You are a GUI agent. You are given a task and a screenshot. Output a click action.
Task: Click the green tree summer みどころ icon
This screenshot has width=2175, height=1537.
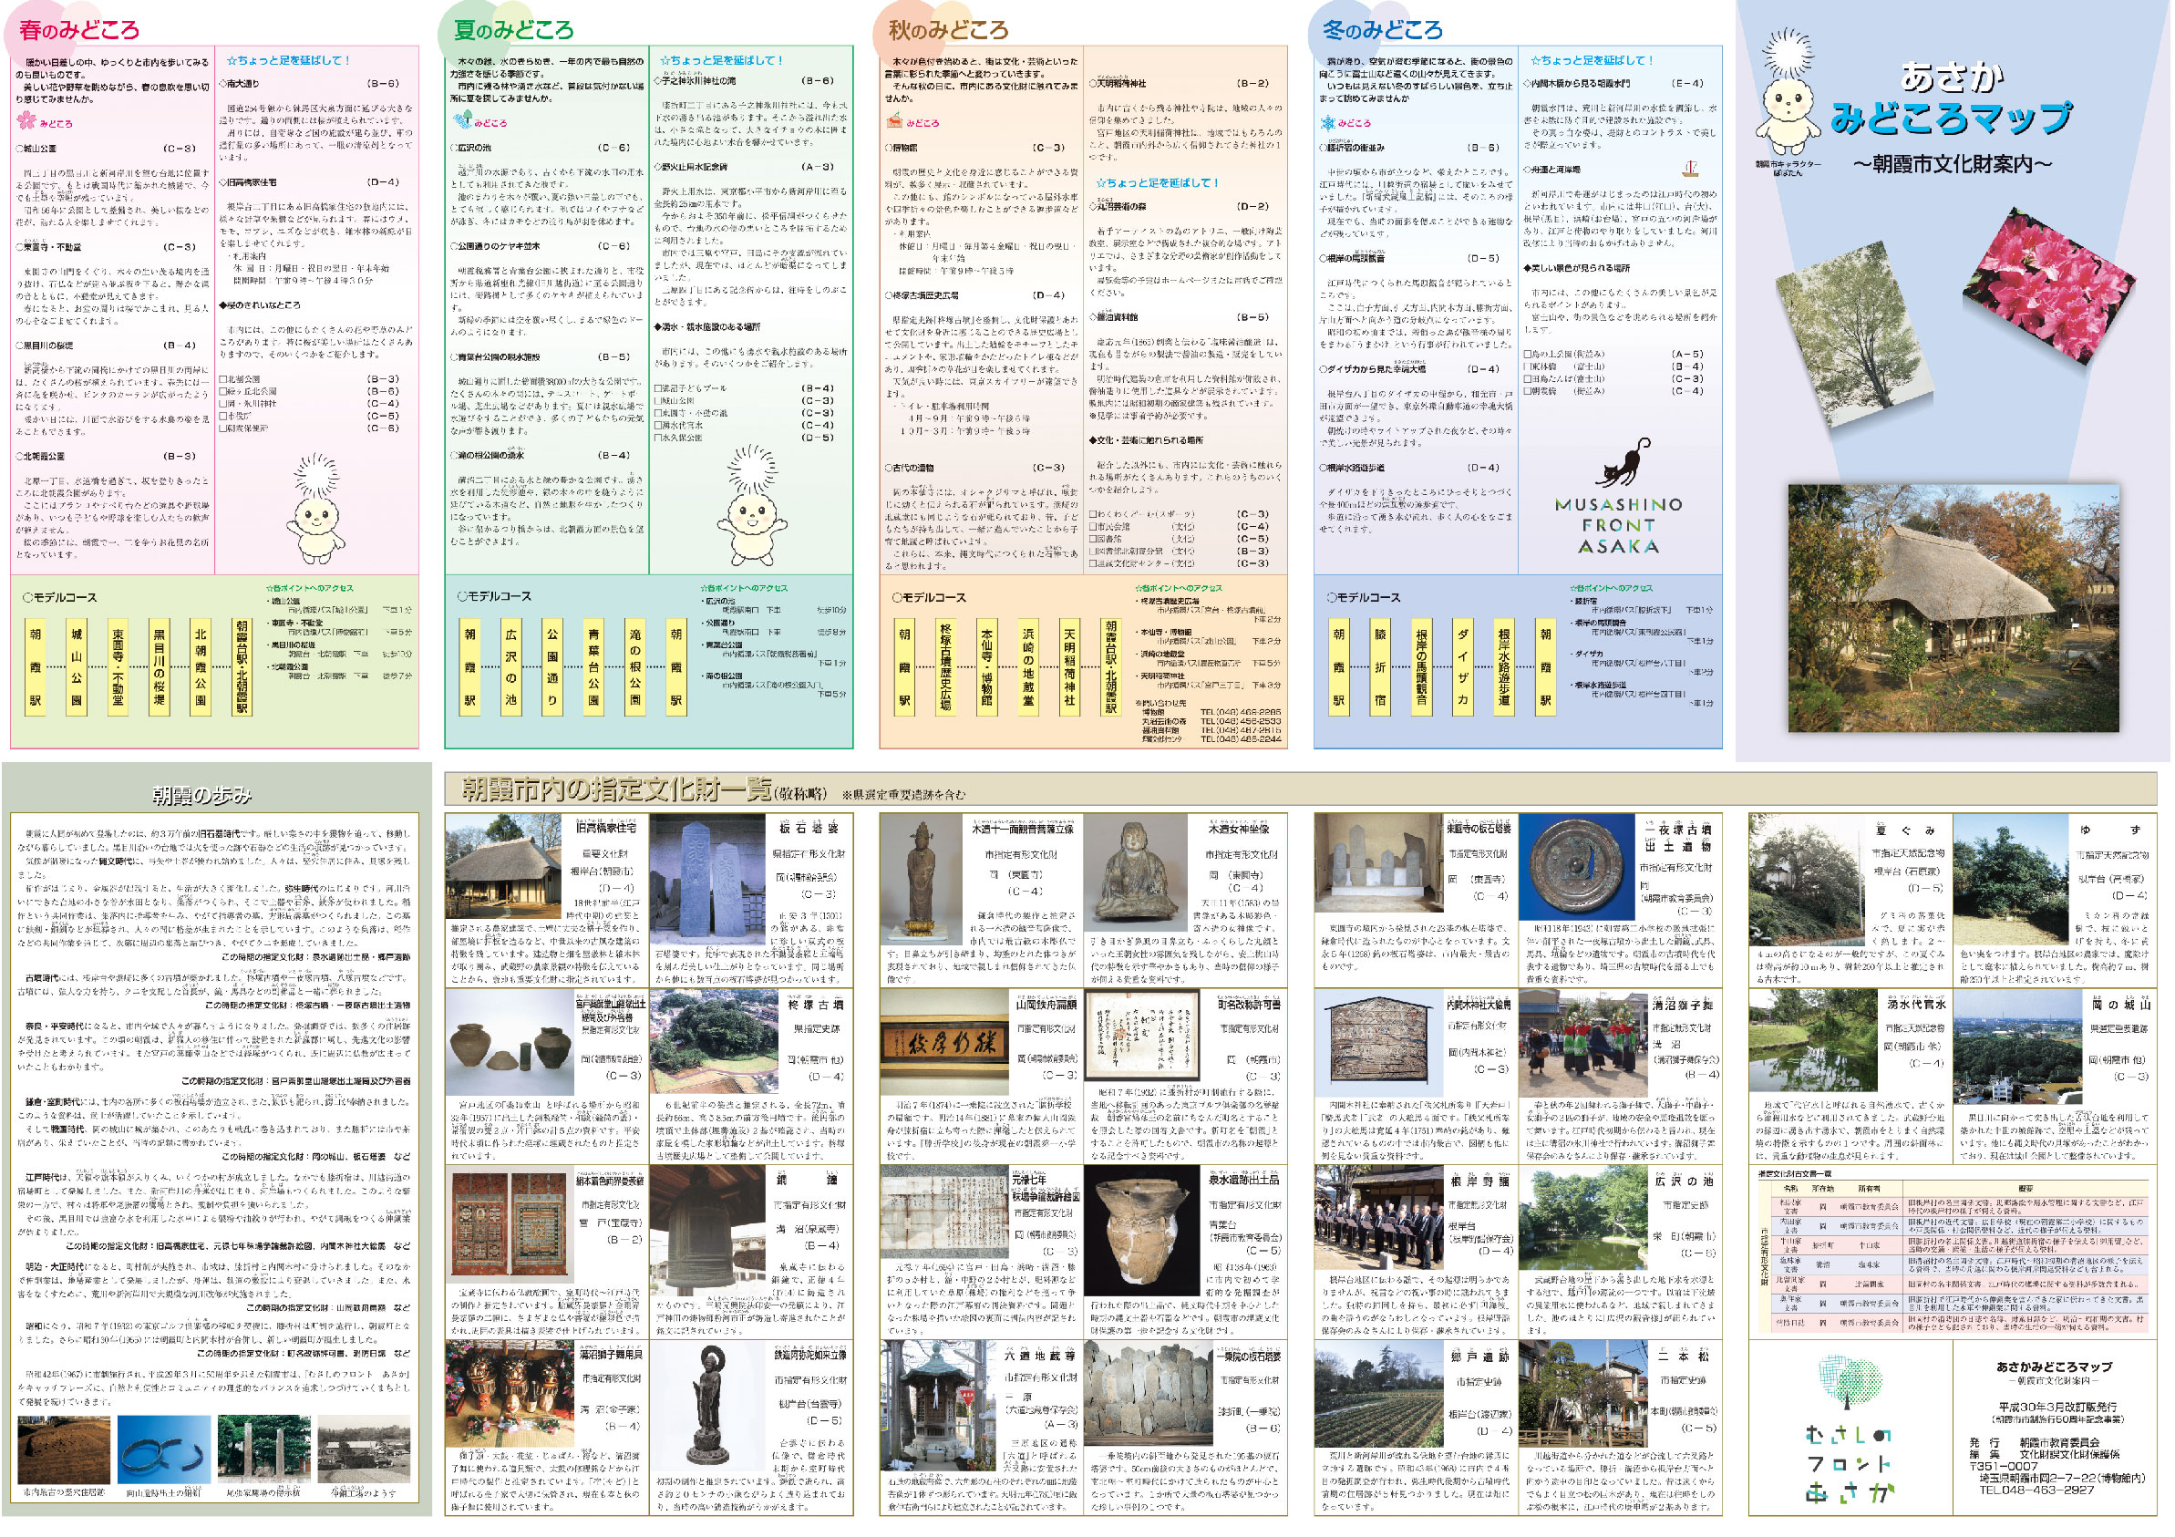462,120
